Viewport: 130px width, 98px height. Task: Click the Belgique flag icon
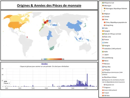tap(103, 14)
